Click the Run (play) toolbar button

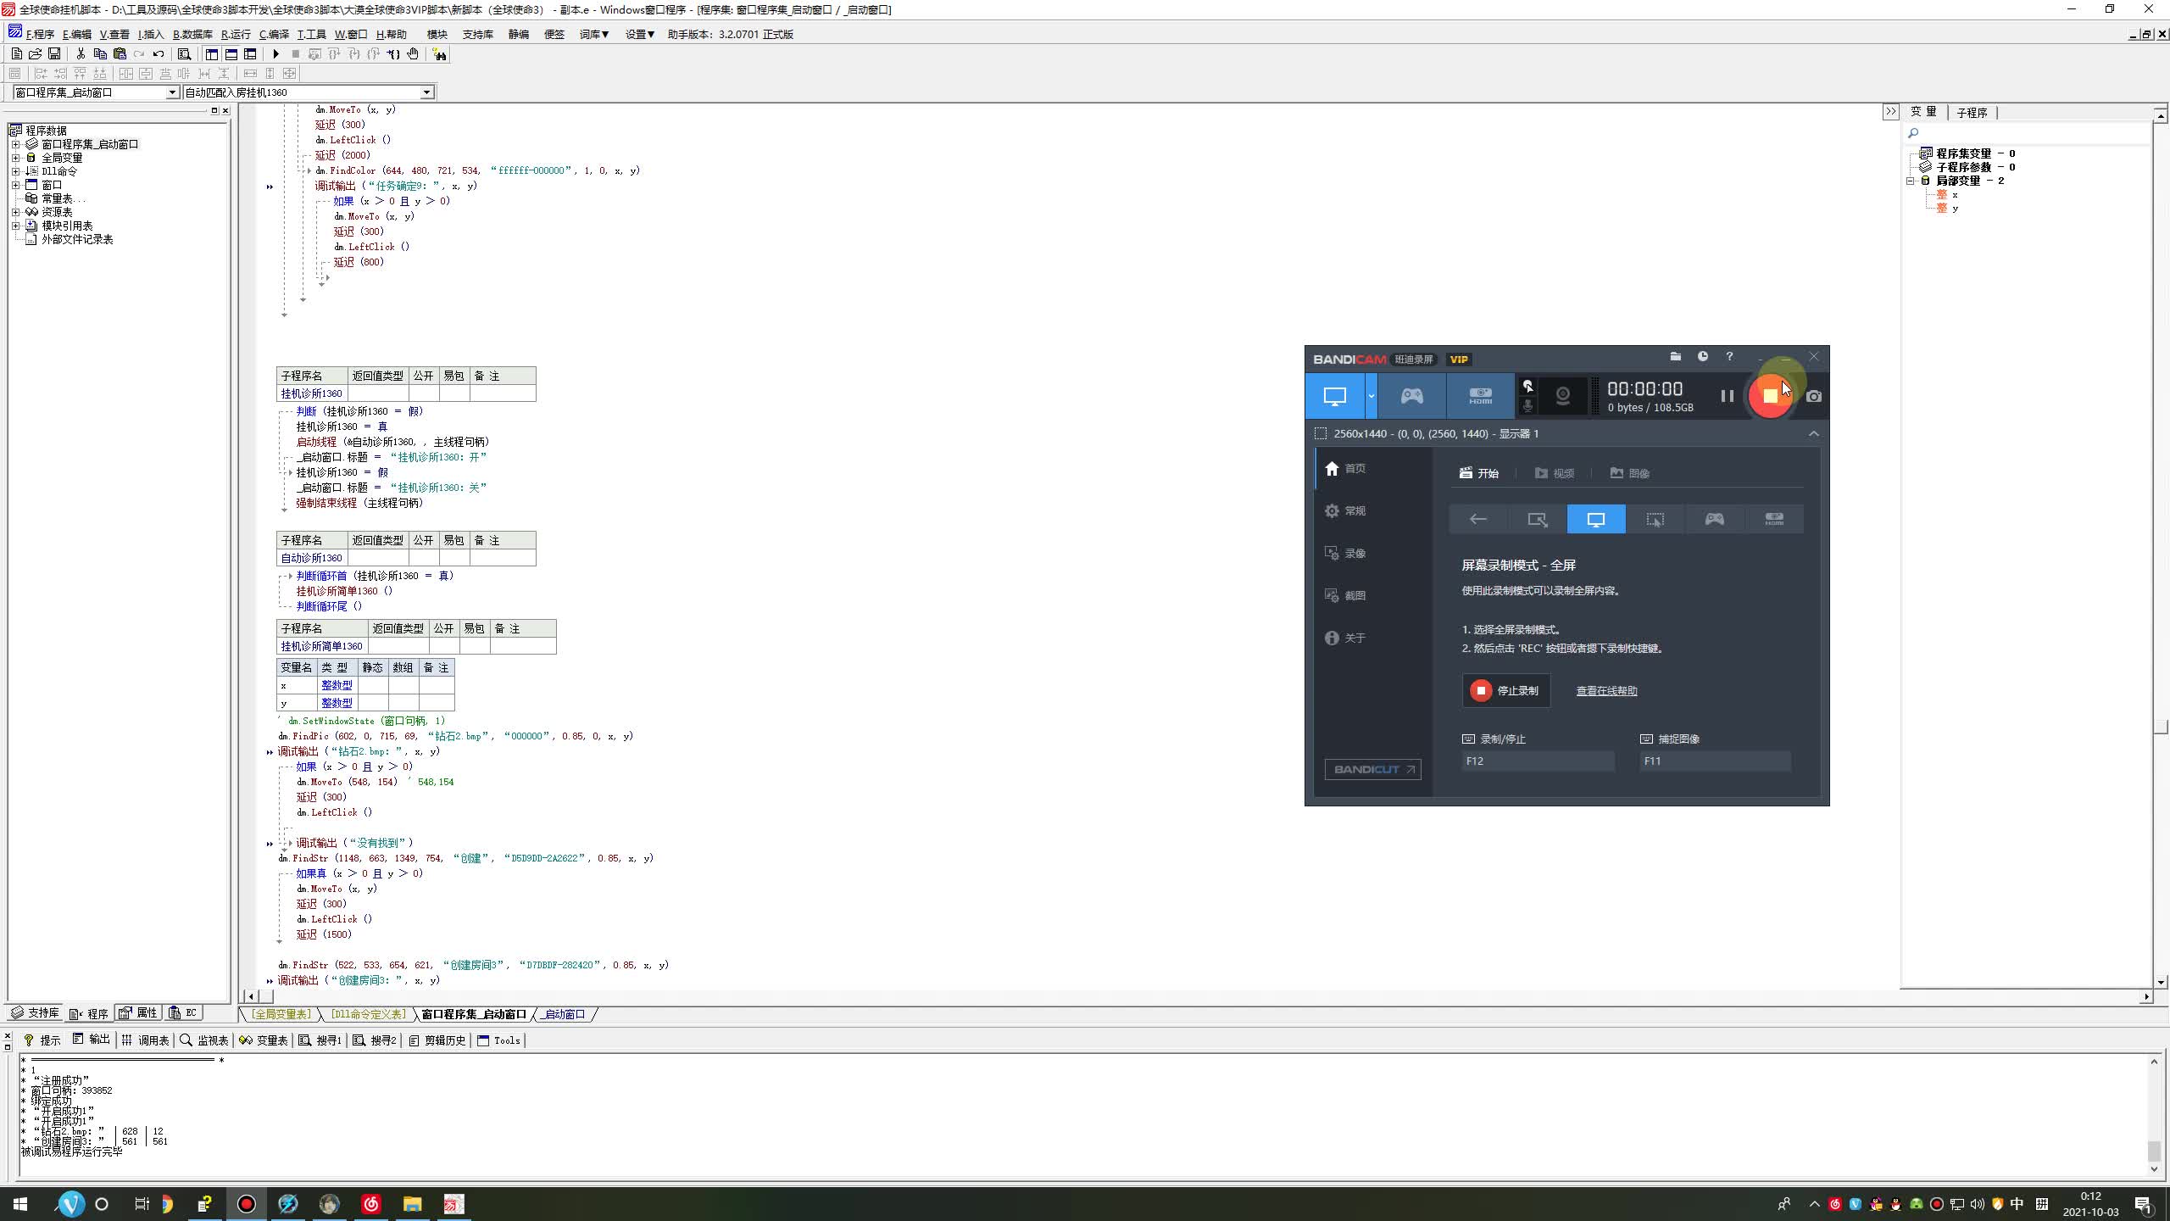click(275, 54)
